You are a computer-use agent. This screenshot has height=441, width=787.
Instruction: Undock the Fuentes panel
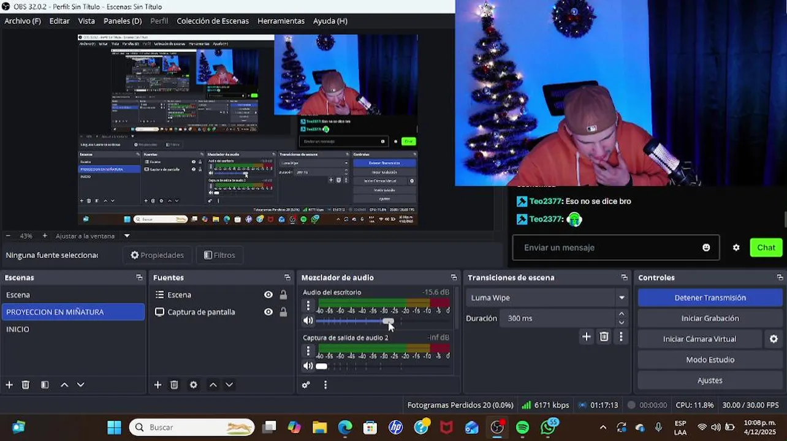pos(287,277)
